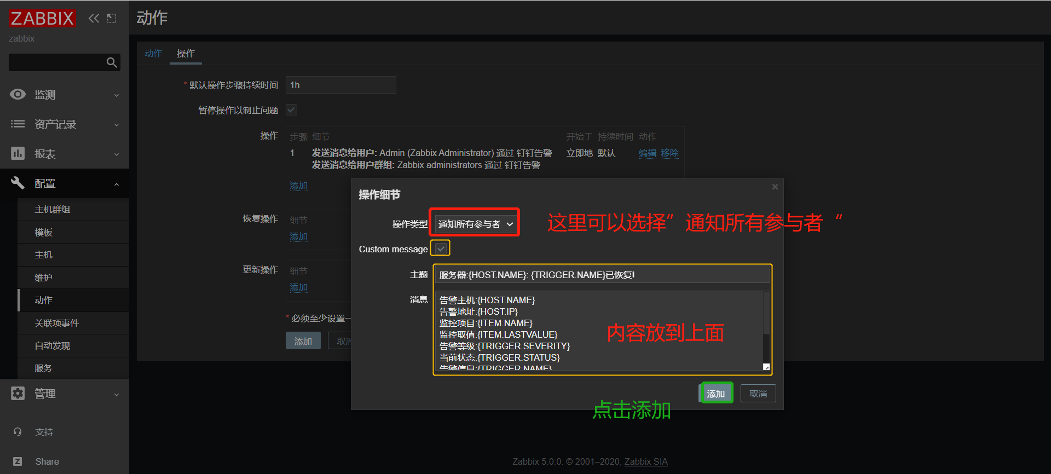
Task: Switch to the 操作 tab
Action: pyautogui.click(x=186, y=54)
